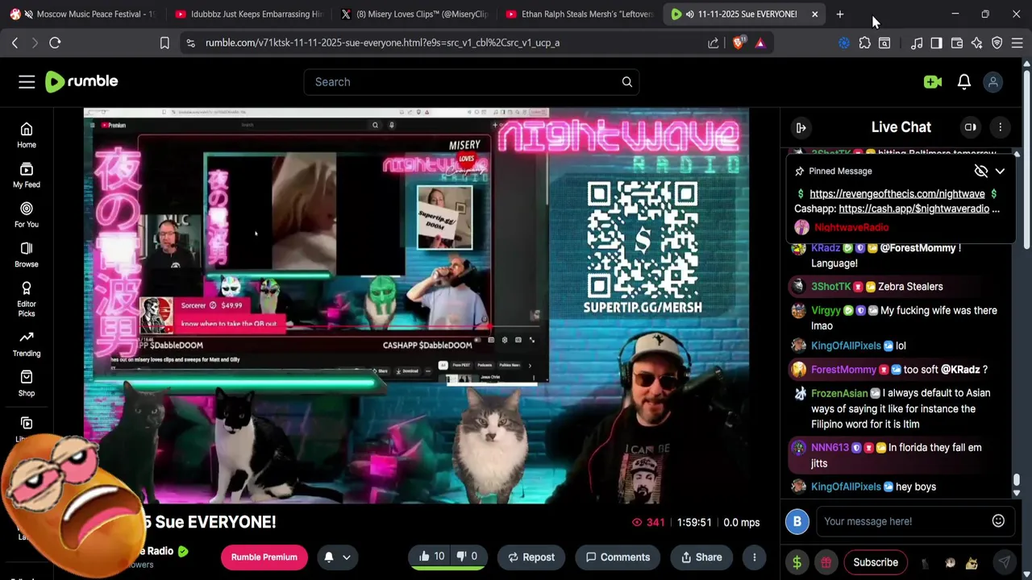
Task: Open the notifications bell in header
Action: click(x=963, y=81)
